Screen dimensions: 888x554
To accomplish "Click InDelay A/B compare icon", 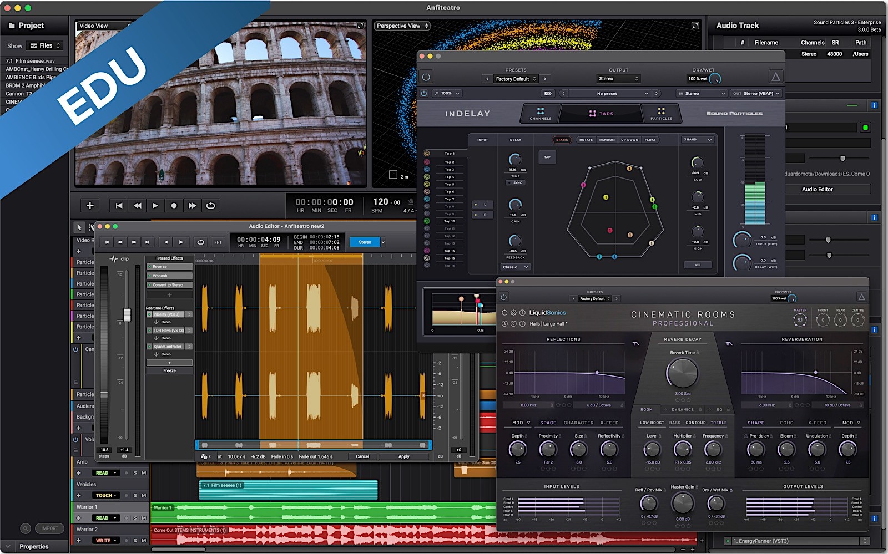I will pyautogui.click(x=548, y=93).
